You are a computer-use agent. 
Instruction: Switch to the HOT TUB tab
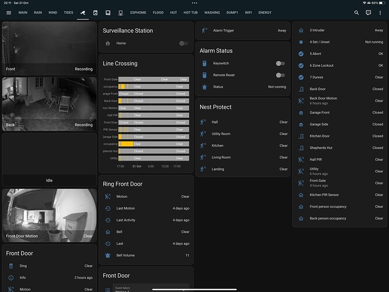click(x=191, y=12)
